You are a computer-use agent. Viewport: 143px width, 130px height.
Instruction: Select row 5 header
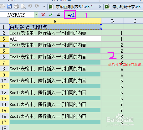(x=4, y=51)
